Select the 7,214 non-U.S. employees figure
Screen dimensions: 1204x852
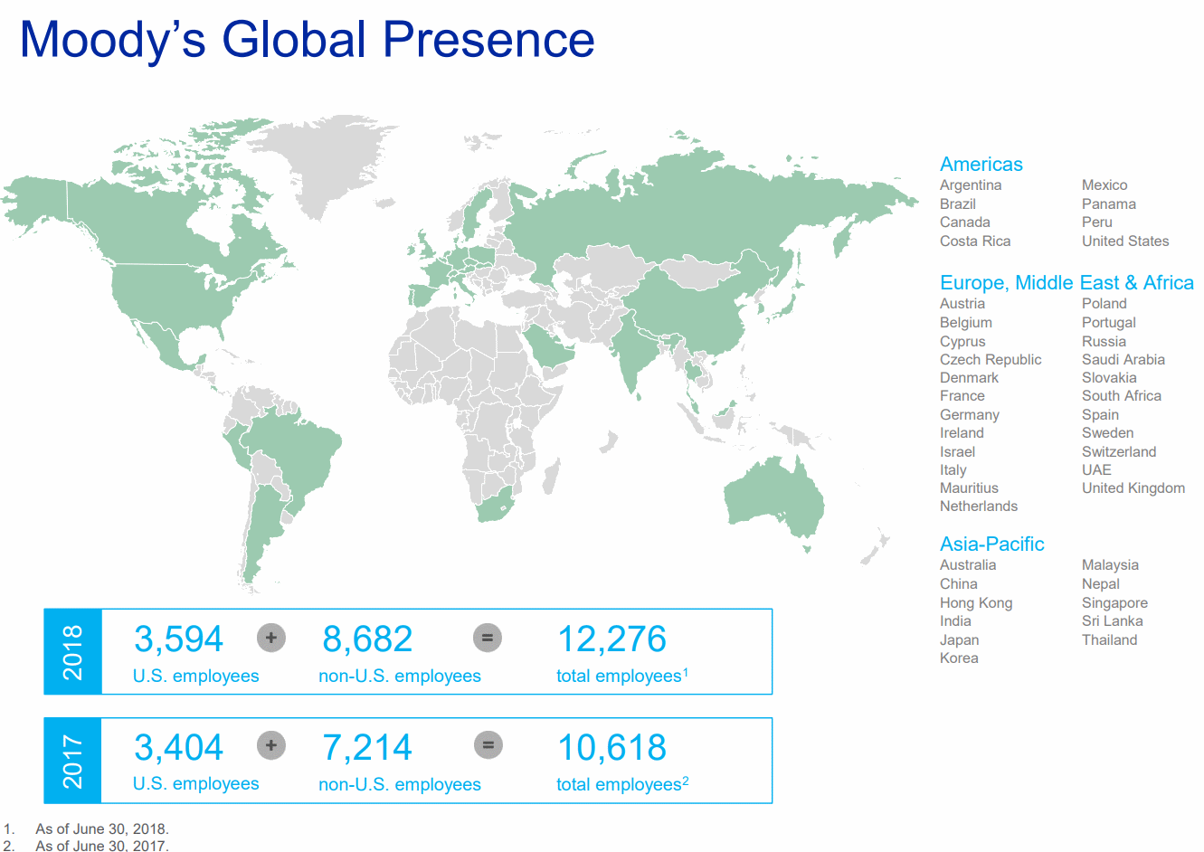pos(367,748)
